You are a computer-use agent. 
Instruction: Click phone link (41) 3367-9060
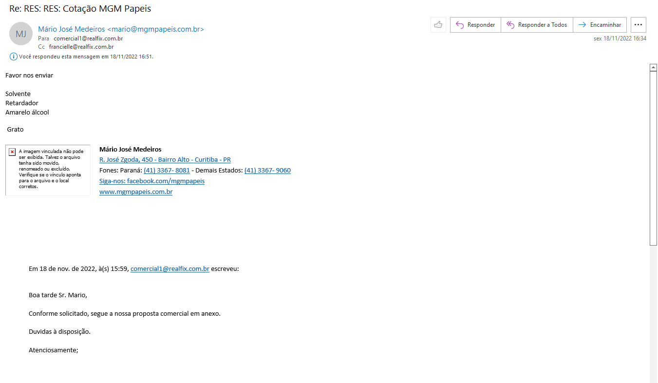267,170
